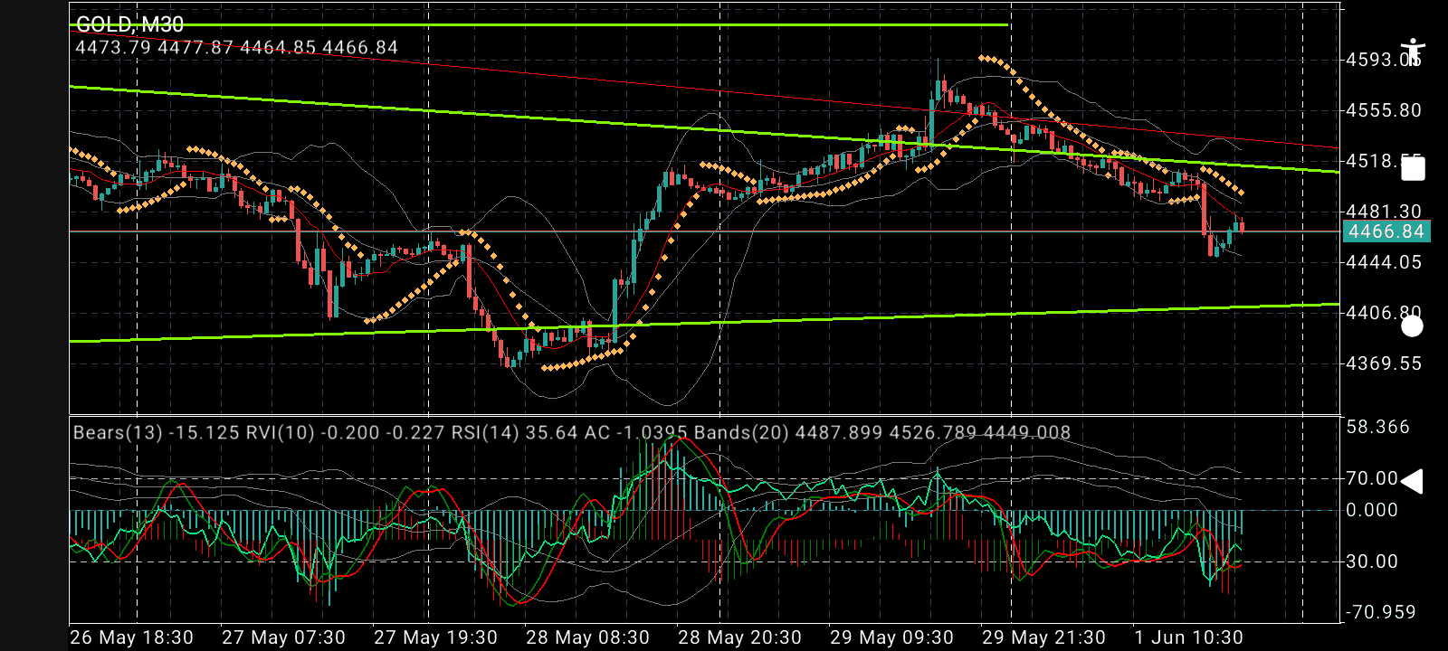Tap the square recent apps button
Viewport: 1448px width, 651px height.
point(1413,169)
